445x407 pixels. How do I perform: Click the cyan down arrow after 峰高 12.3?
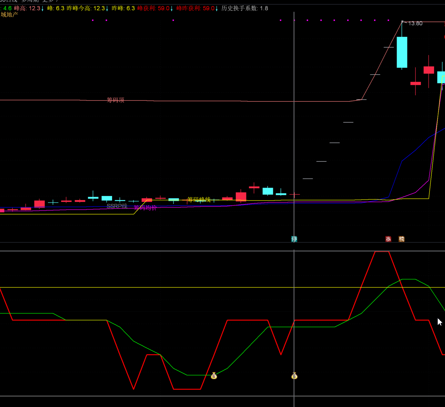[x=43, y=8]
